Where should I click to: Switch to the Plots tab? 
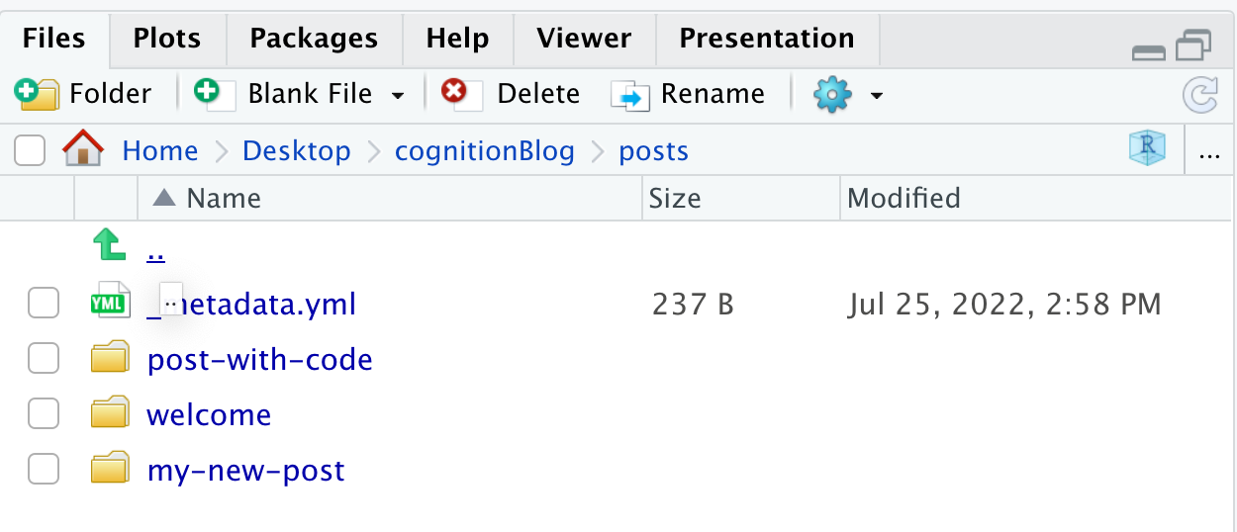coord(166,39)
